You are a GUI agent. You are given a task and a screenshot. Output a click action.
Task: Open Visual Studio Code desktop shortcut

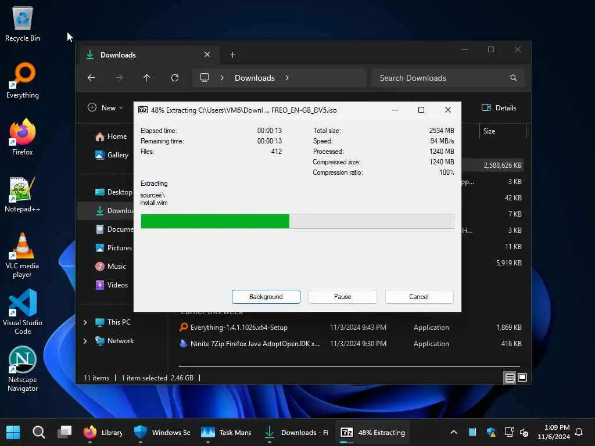(x=23, y=312)
